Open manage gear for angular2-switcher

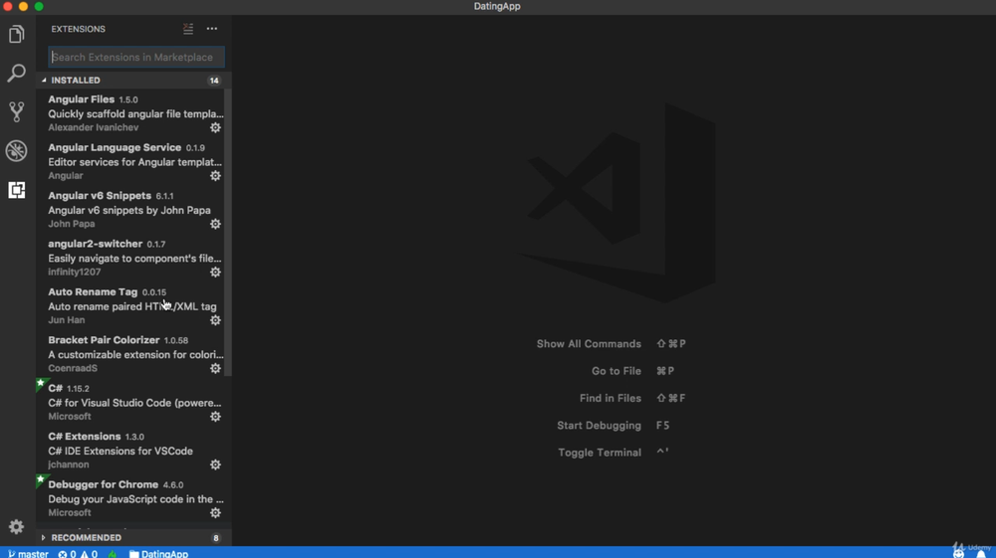[x=215, y=272]
